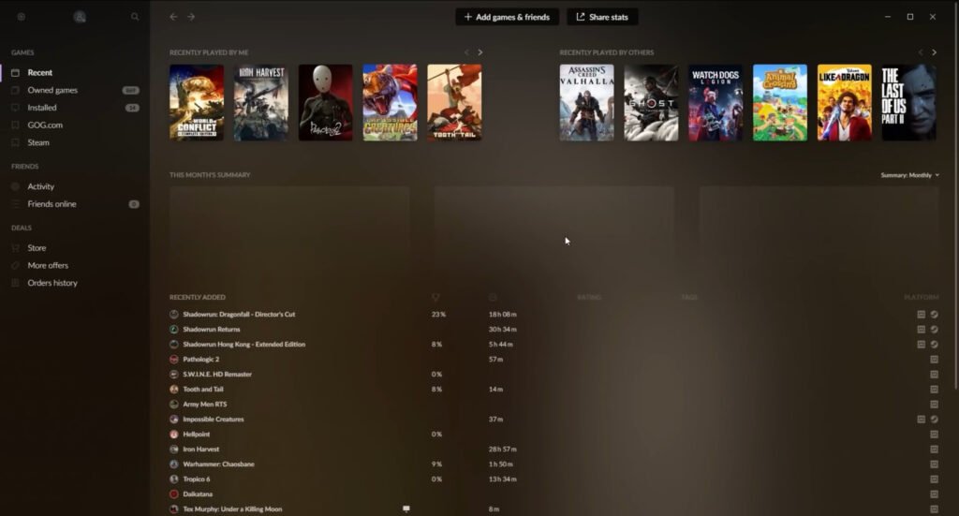Image resolution: width=959 pixels, height=516 pixels.
Task: Click Steam platform icon on Shadowrun Hong Kong row
Action: coord(934,345)
